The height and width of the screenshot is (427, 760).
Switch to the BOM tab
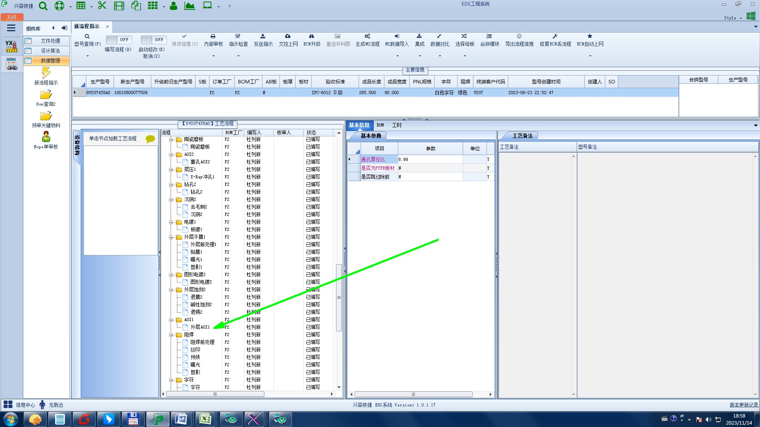(380, 125)
